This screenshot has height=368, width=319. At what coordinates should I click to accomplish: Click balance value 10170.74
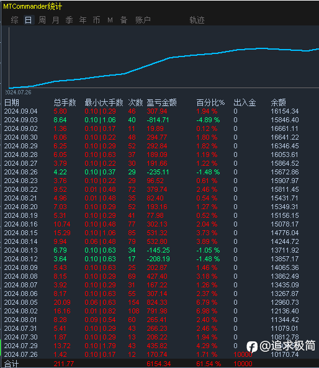pos(285,354)
